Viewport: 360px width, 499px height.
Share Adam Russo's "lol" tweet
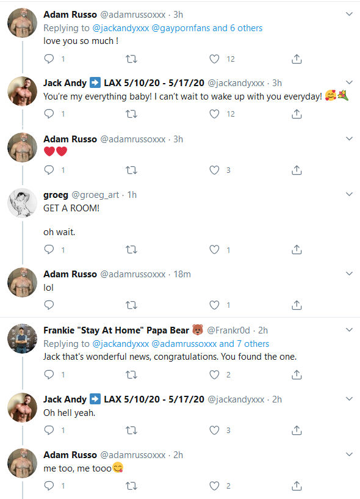[297, 305]
